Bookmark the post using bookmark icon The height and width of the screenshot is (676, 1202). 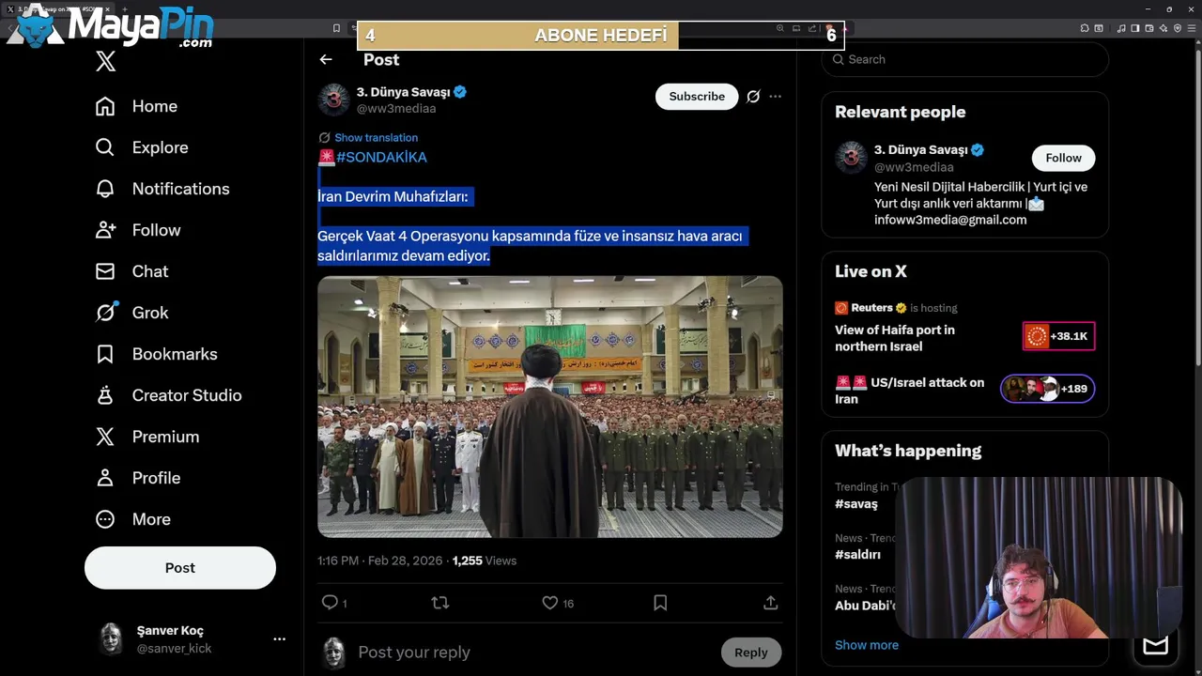point(660,603)
